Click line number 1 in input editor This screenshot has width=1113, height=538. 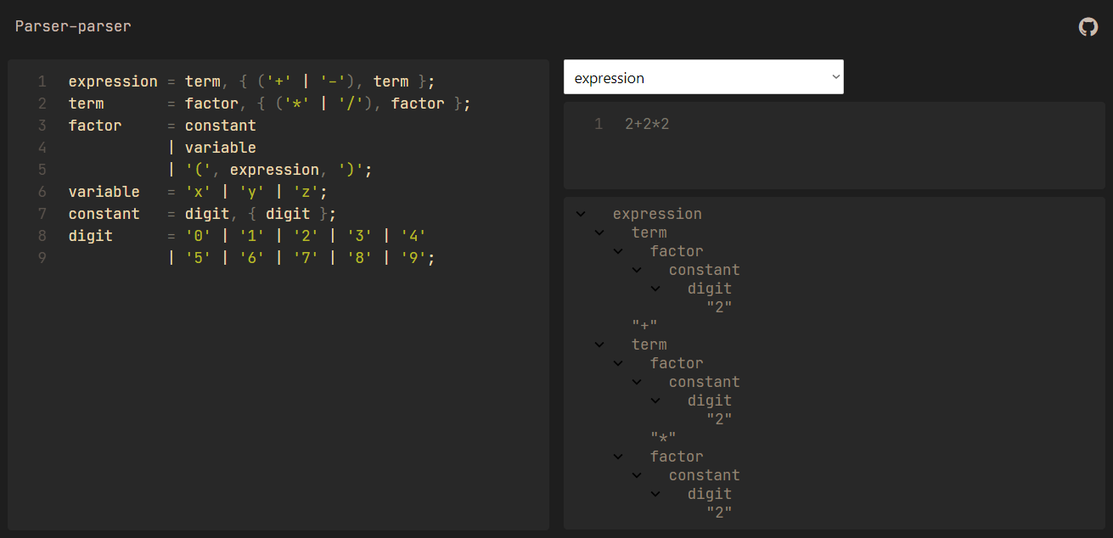click(x=599, y=125)
